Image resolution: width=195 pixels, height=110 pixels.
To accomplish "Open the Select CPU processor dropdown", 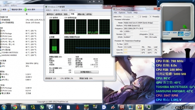I will [131, 17].
